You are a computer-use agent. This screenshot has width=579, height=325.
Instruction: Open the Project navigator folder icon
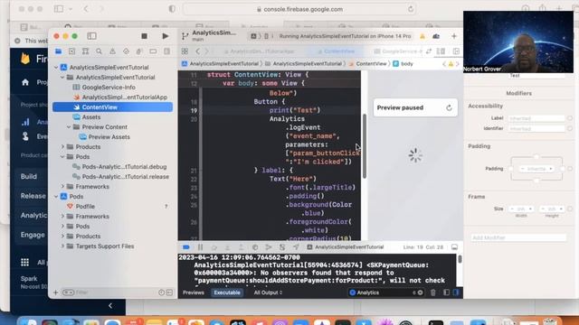tap(58, 51)
